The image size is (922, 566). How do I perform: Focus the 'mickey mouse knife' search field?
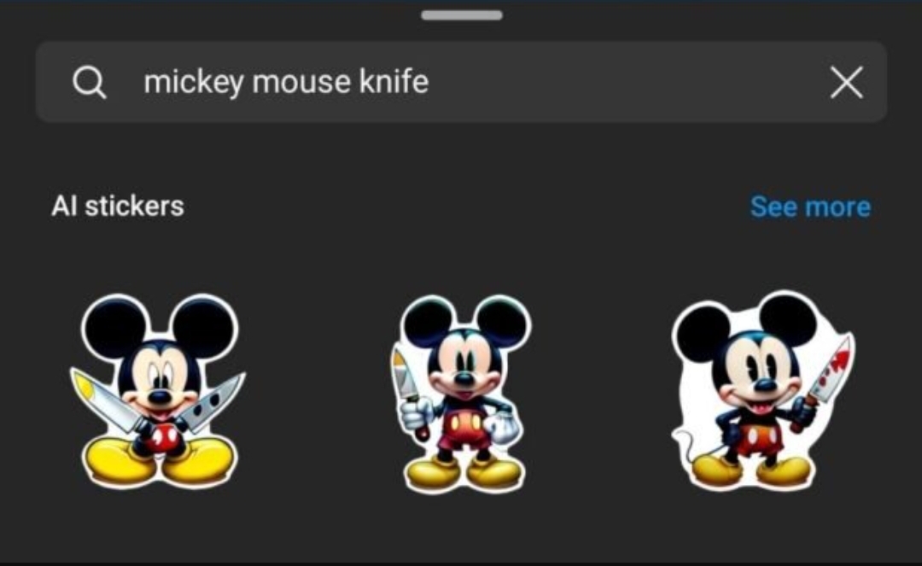coord(462,82)
